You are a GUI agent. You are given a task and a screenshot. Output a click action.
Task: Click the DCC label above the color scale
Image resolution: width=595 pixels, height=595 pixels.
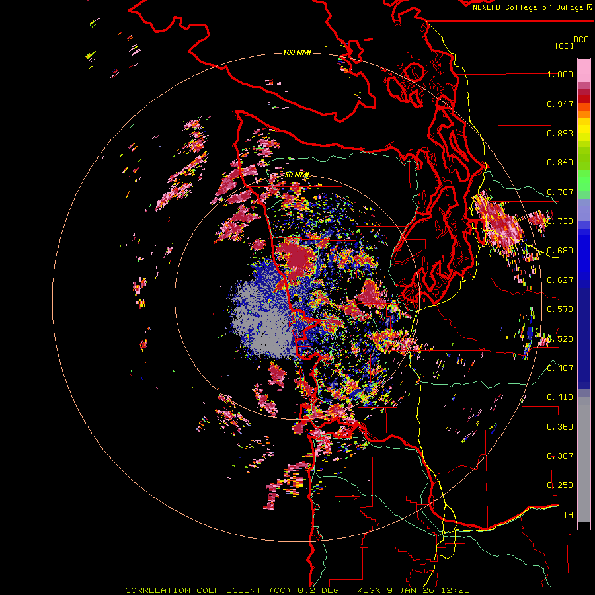coord(581,40)
